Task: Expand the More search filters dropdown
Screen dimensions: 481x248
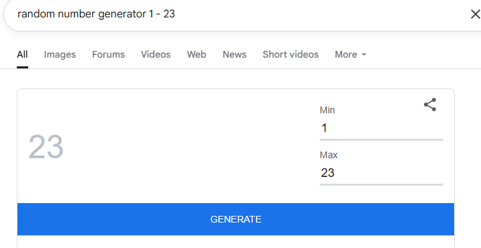Action: 350,54
